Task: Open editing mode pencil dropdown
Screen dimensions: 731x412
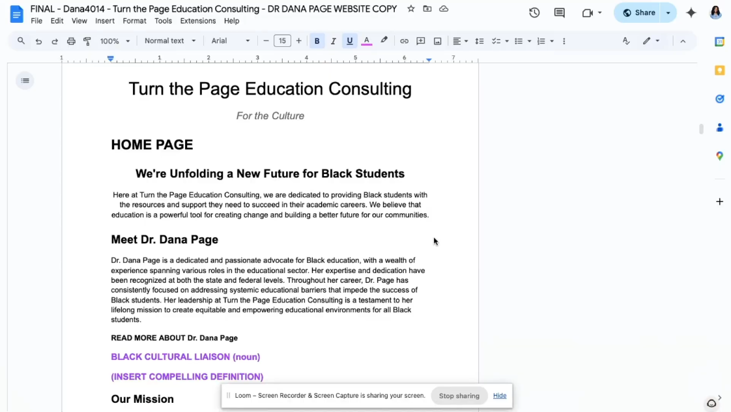Action: click(x=651, y=41)
